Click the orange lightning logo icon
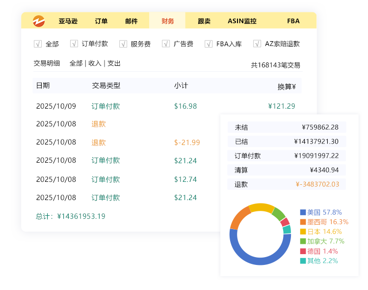The image size is (368, 290). [x=39, y=21]
